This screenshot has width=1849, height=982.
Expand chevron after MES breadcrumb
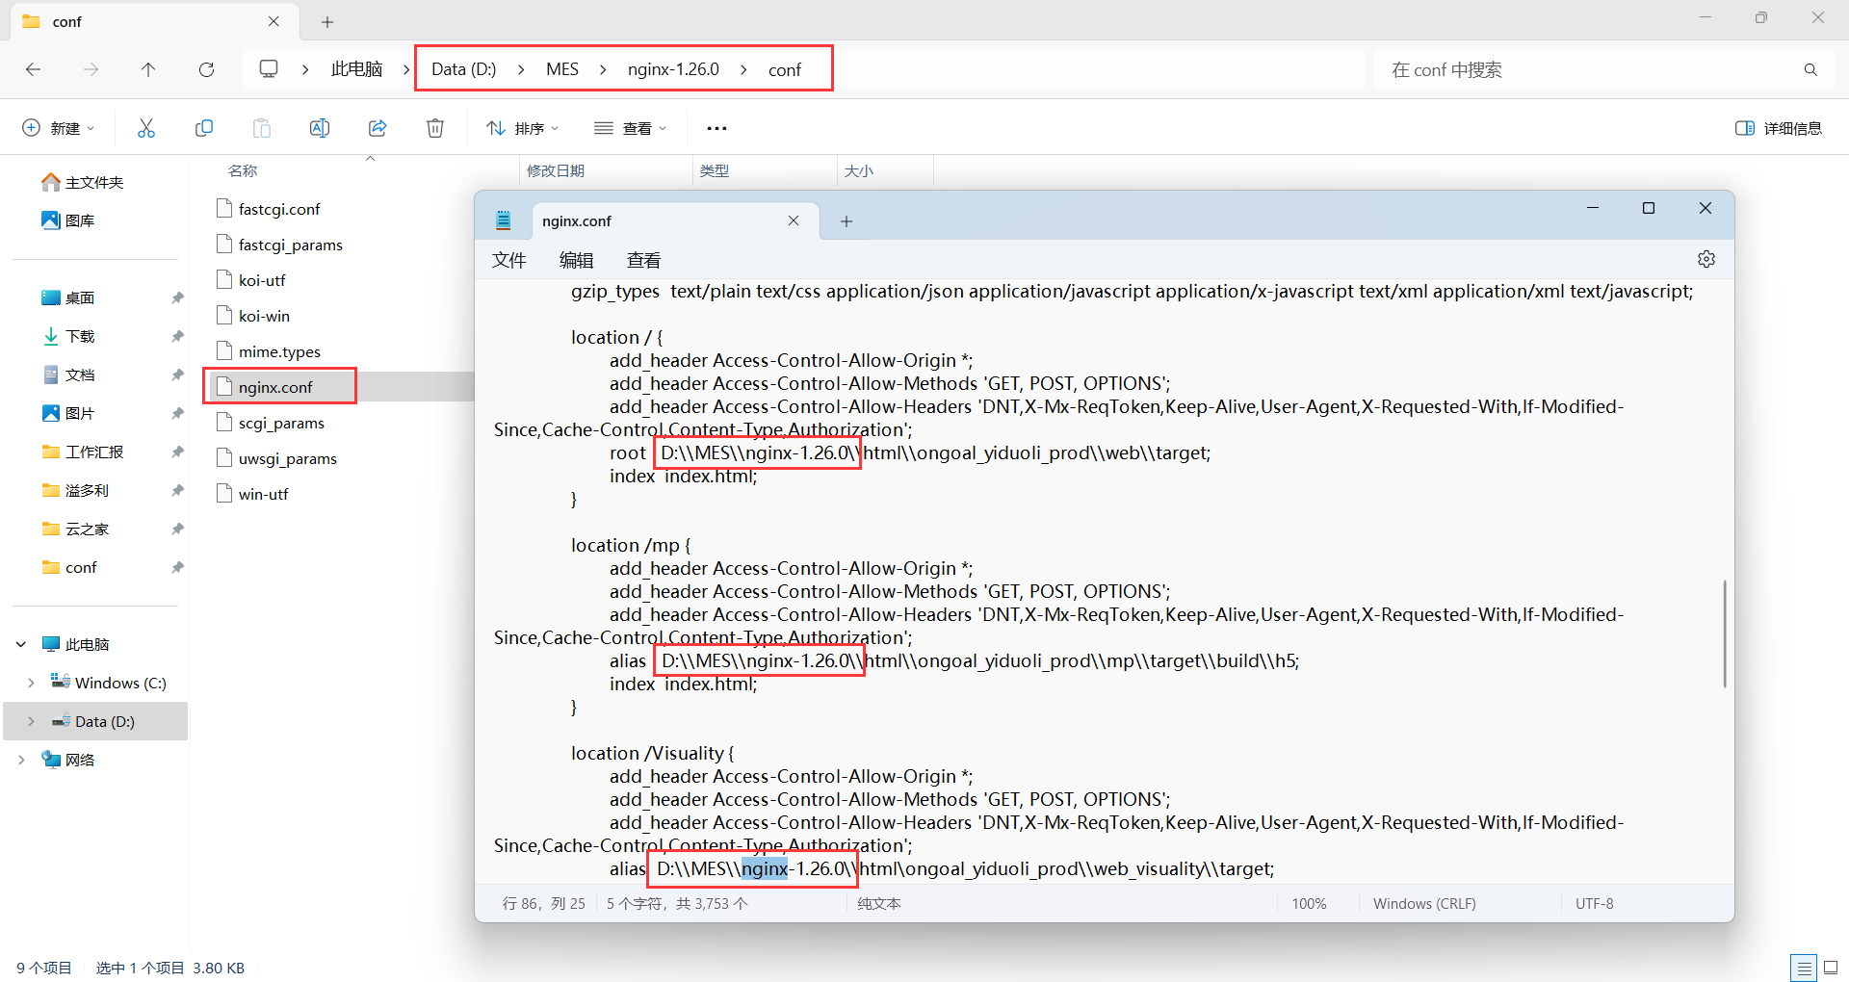click(x=603, y=69)
